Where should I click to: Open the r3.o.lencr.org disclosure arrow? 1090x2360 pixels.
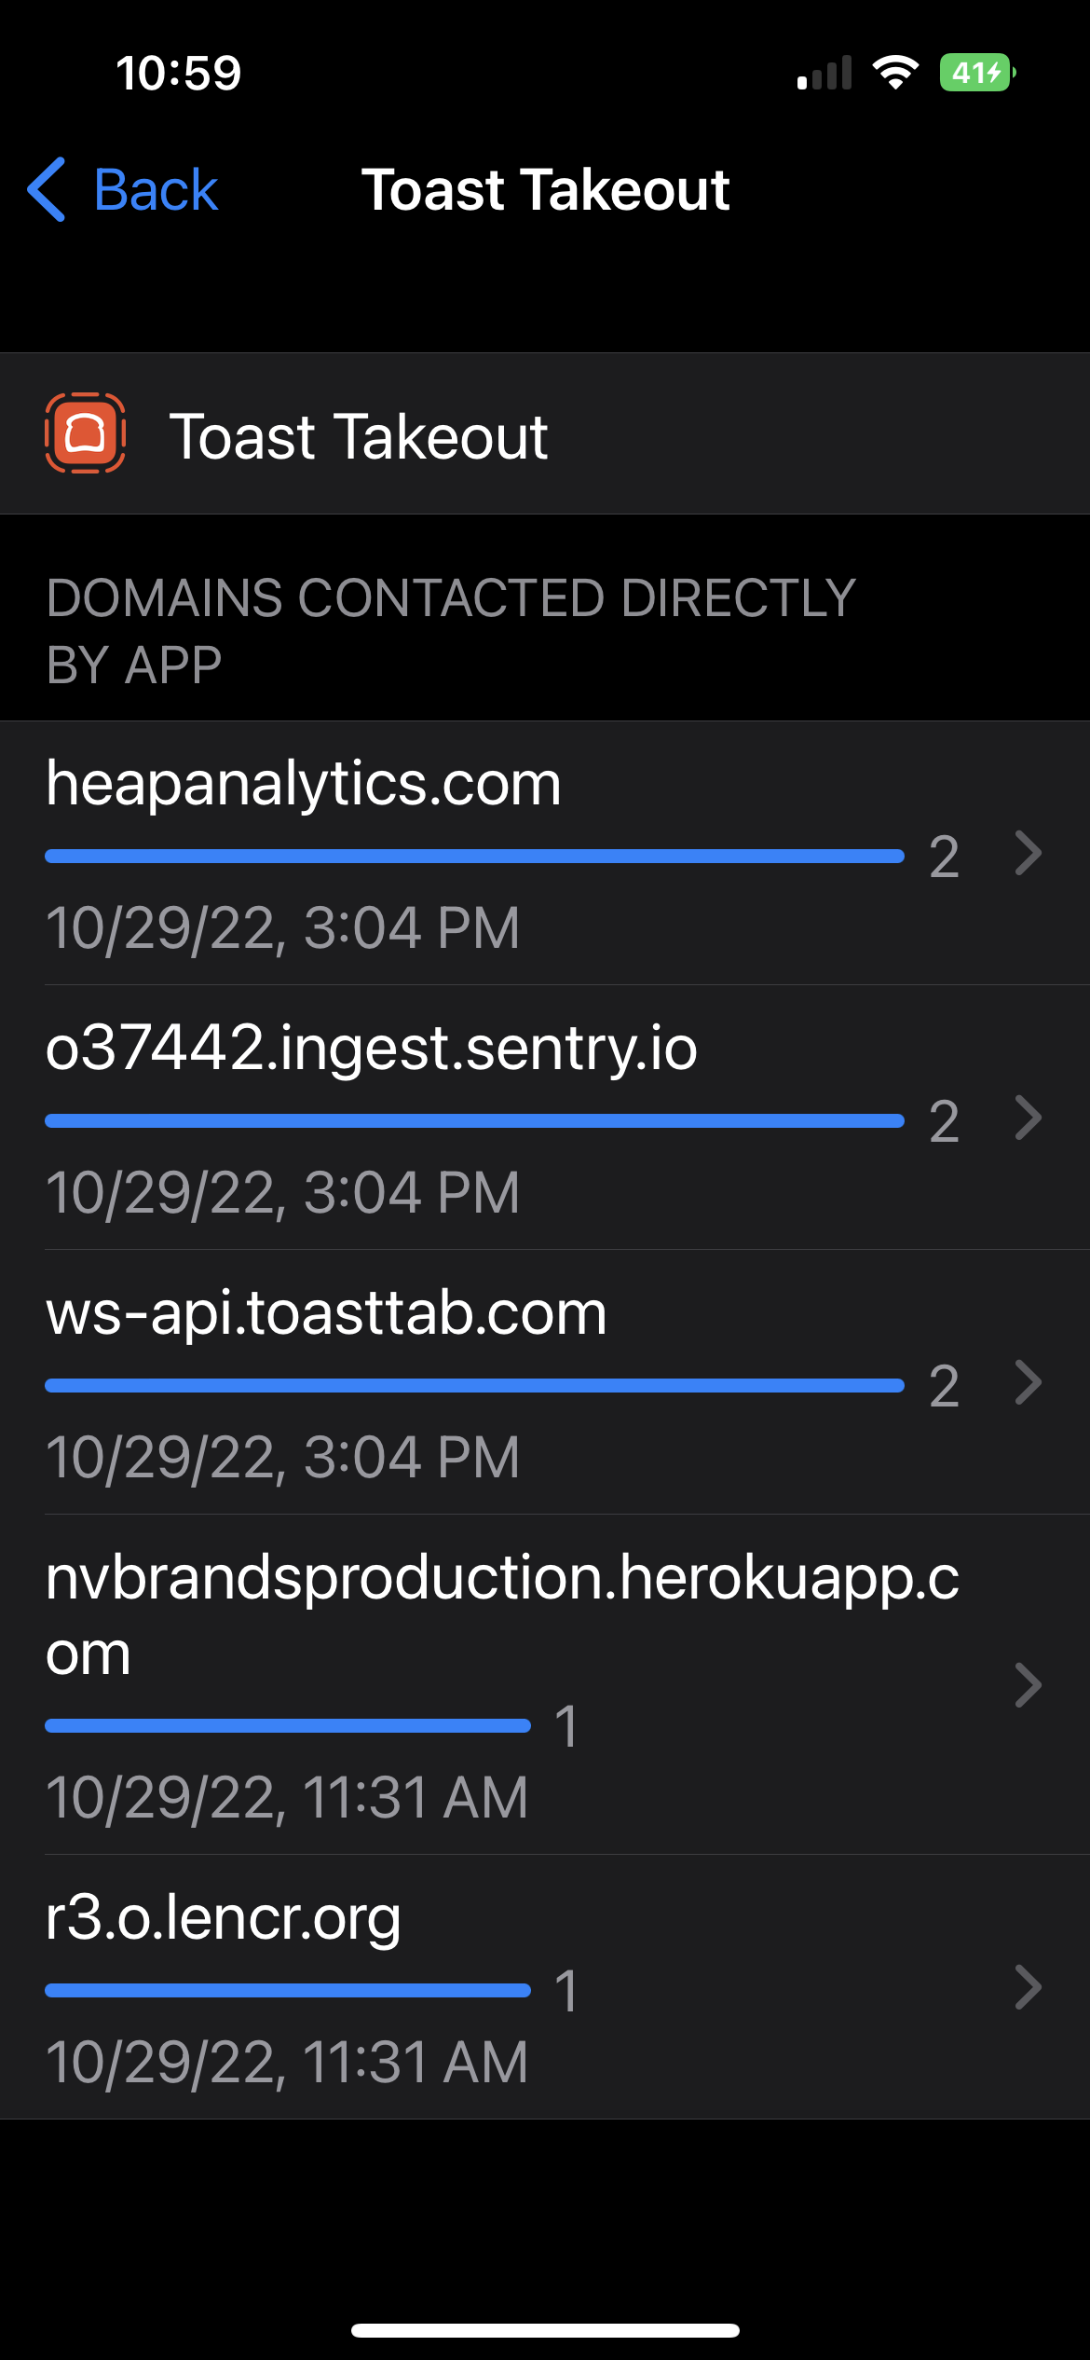pyautogui.click(x=1028, y=1986)
